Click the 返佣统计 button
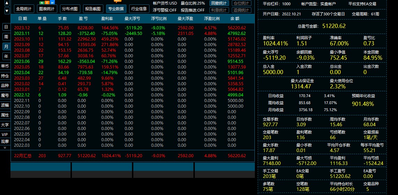Screen dimensions: 398x195 point(242,10)
